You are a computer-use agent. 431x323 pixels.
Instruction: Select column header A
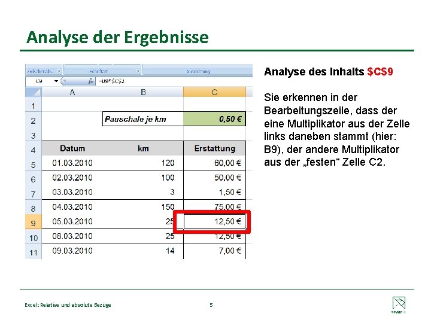[x=72, y=92]
